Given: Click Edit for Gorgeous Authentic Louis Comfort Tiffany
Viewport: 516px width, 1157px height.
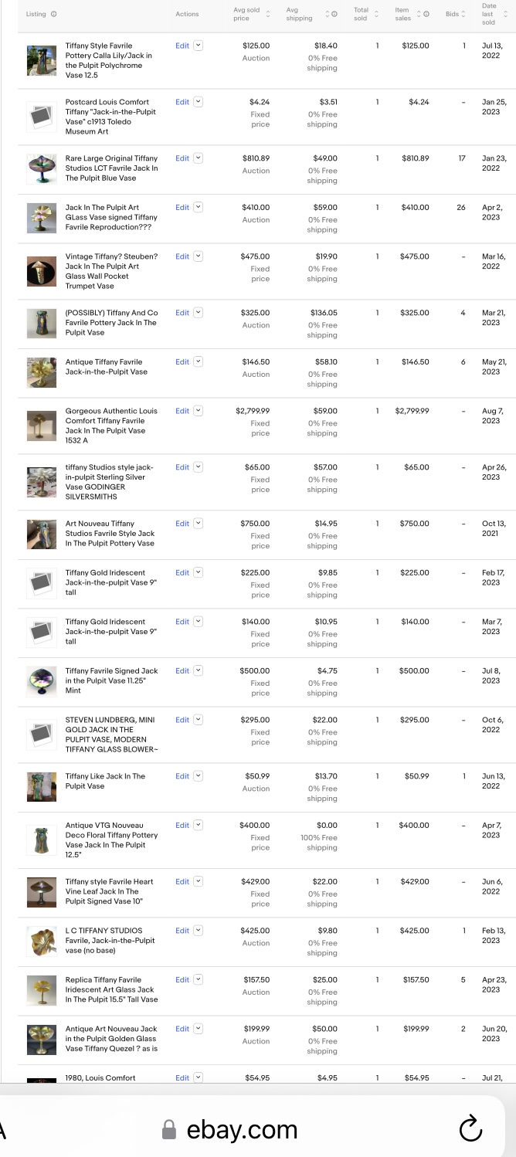Looking at the screenshot, I should point(182,411).
